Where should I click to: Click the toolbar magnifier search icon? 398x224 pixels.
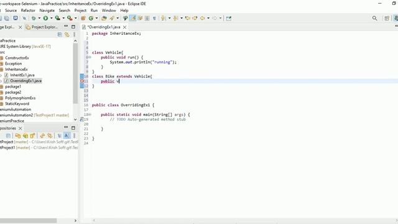(x=374, y=18)
